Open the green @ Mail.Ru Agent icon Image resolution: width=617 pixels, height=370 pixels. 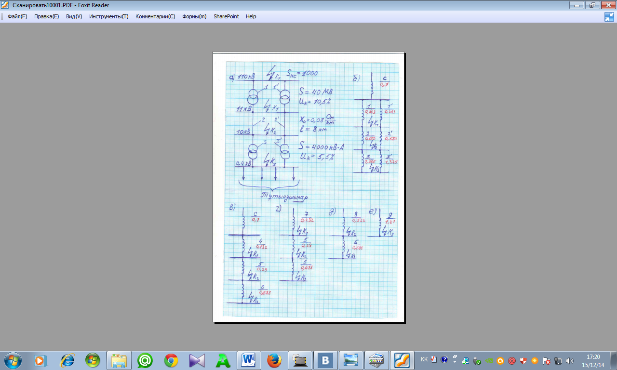coord(145,360)
